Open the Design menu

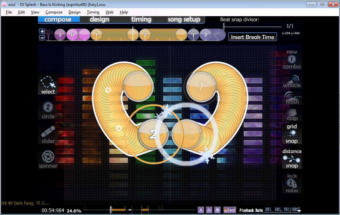click(75, 12)
